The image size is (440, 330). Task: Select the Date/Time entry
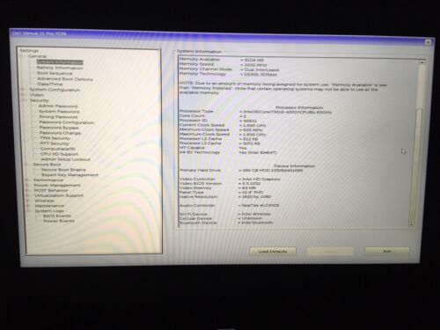pos(50,84)
